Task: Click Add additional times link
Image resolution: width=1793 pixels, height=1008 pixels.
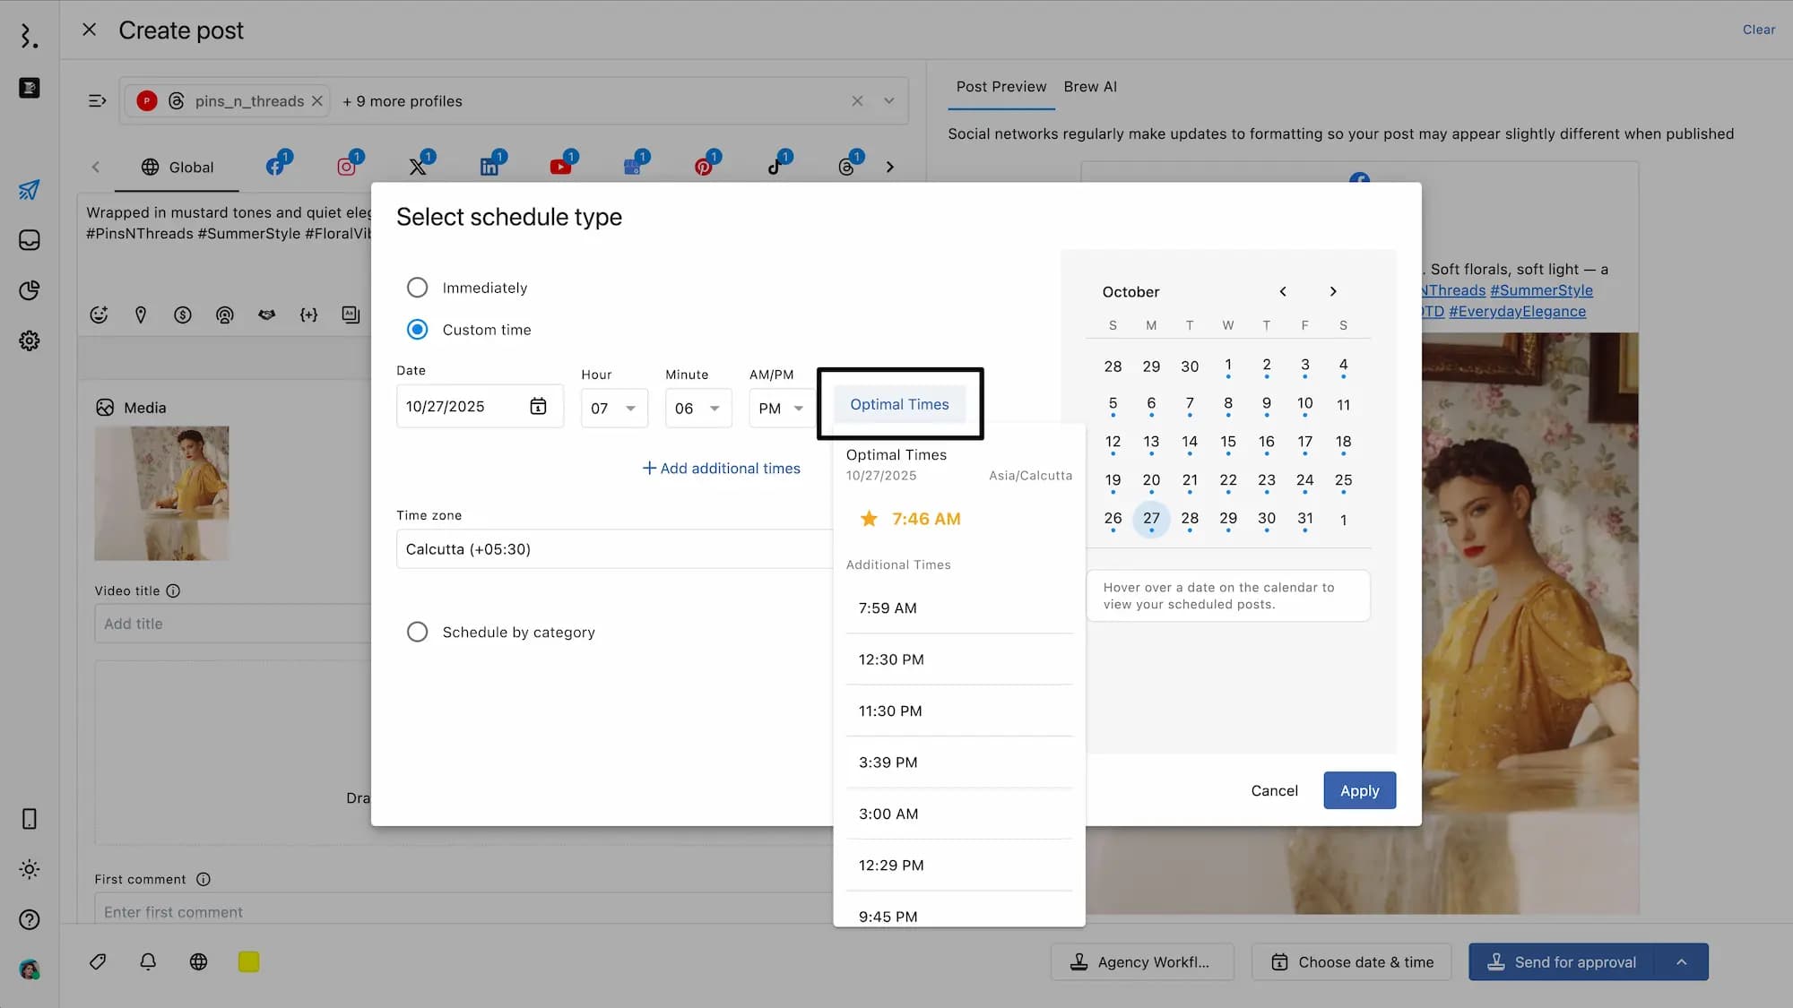Action: tap(721, 469)
